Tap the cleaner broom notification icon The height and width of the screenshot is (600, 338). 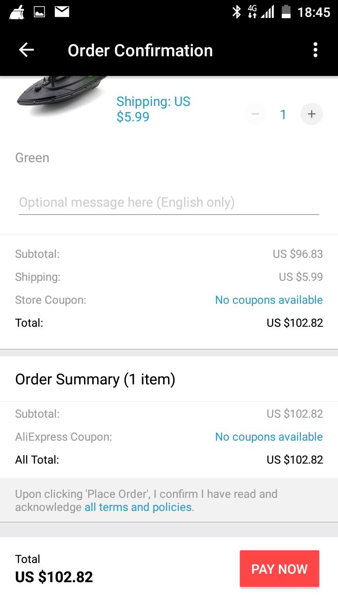coord(17,12)
